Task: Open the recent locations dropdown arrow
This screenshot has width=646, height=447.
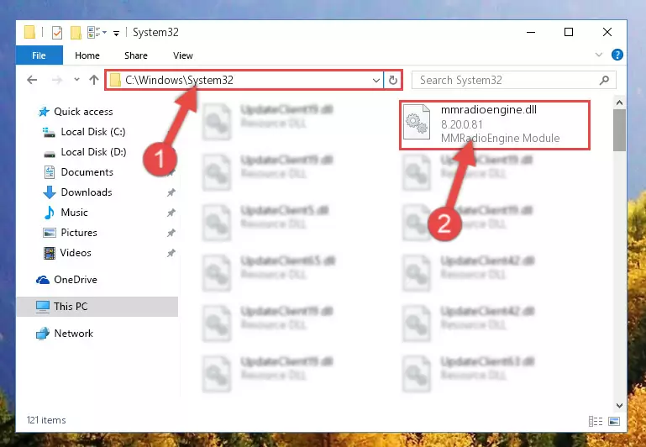Action: [76, 80]
